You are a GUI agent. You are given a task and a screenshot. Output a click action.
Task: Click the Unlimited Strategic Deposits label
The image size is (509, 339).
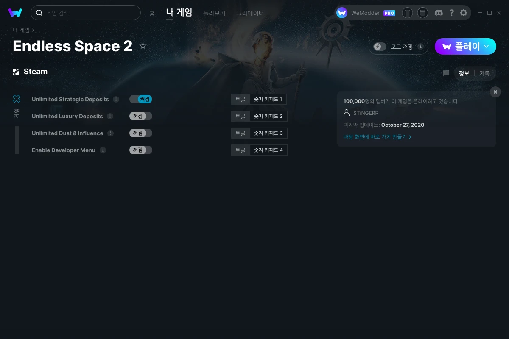click(70, 99)
